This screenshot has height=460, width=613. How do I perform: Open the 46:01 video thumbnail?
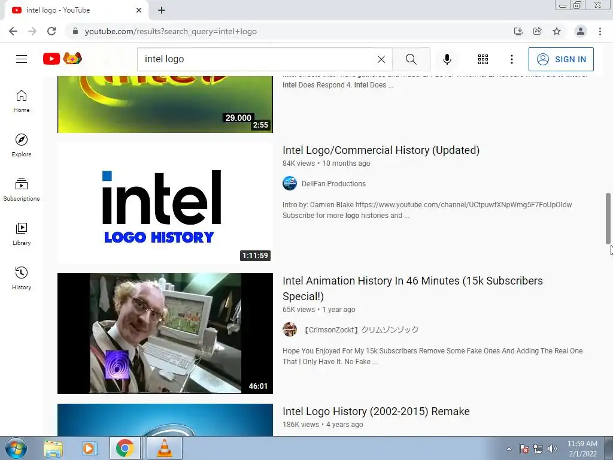165,333
